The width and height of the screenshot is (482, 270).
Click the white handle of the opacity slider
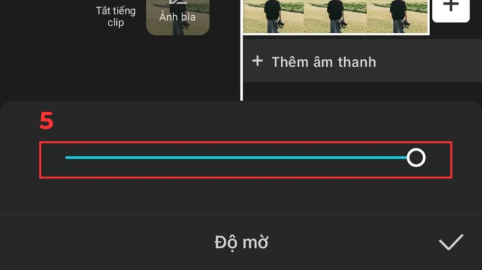pos(416,157)
